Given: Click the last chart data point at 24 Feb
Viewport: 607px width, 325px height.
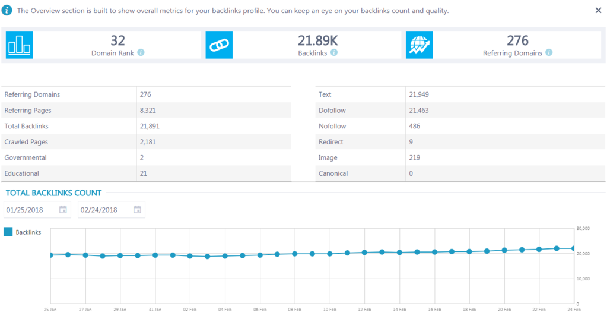Looking at the screenshot, I should pos(574,248).
